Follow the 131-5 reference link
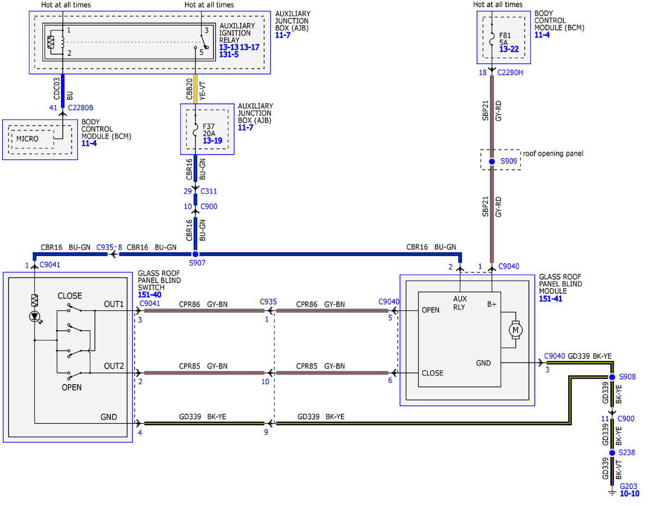The image size is (655, 506). (x=229, y=55)
